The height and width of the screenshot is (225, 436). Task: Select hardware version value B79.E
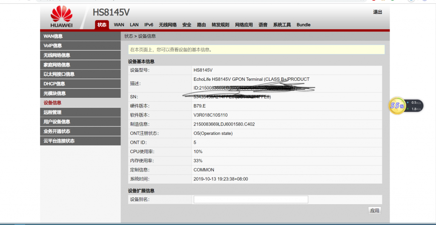[200, 106]
